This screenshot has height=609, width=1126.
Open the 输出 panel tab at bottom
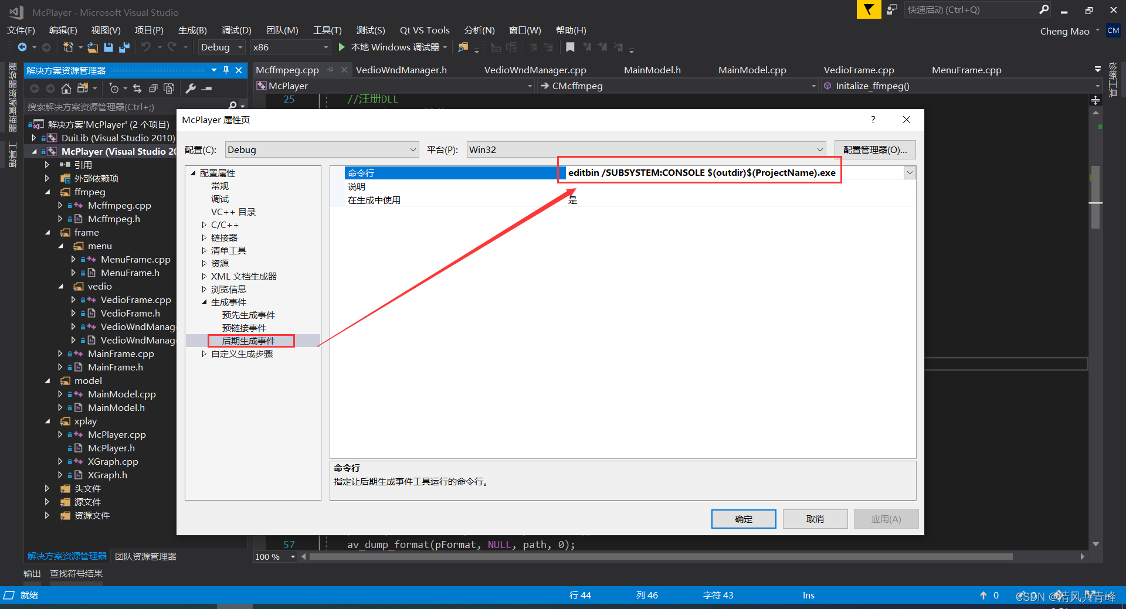(x=32, y=574)
